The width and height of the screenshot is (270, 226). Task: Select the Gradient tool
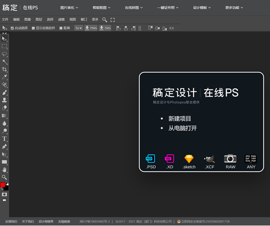[x=4, y=116]
